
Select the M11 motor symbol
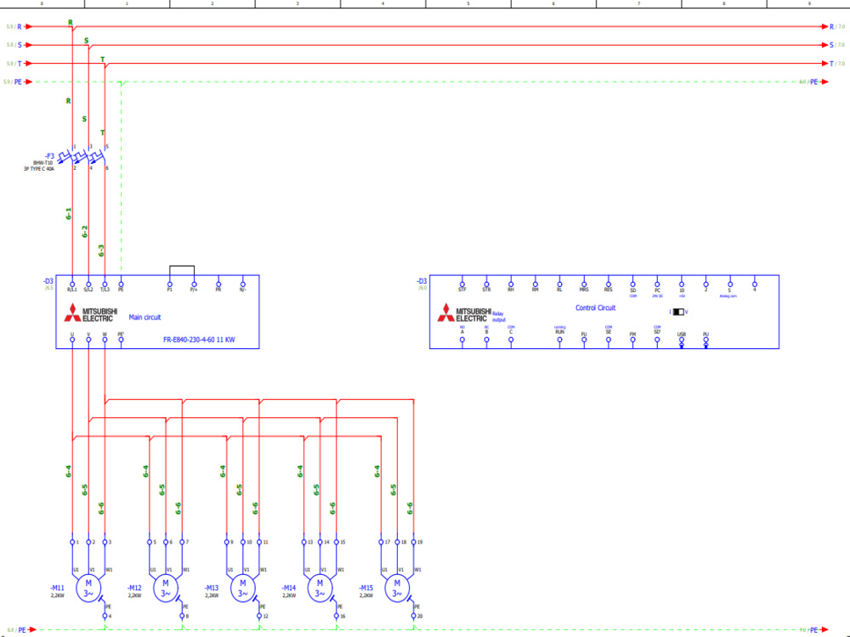87,587
